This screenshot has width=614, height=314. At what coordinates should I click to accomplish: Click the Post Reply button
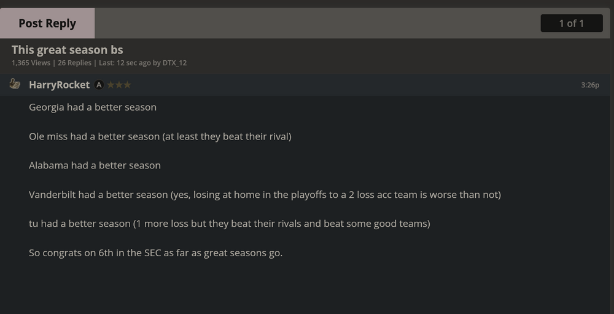tap(47, 23)
